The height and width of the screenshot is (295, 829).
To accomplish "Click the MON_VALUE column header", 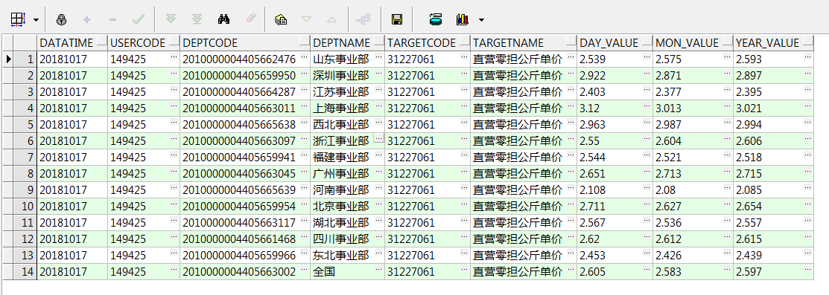I will (693, 43).
